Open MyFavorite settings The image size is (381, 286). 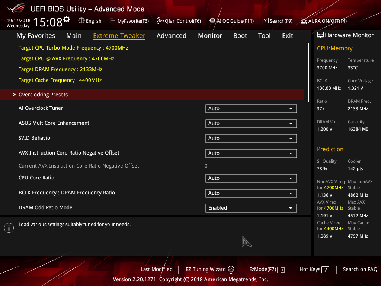click(129, 21)
